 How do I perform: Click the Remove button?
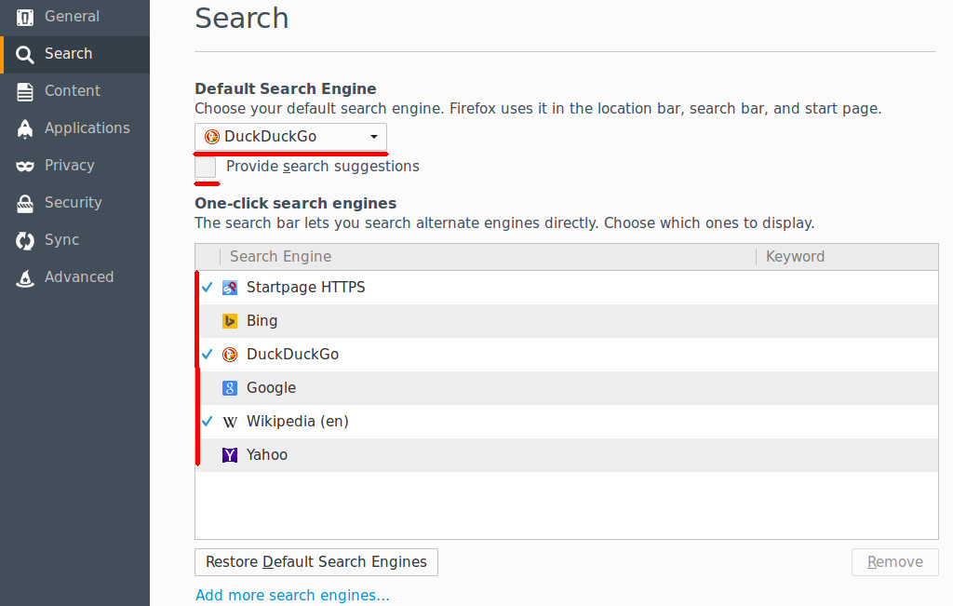click(x=894, y=562)
